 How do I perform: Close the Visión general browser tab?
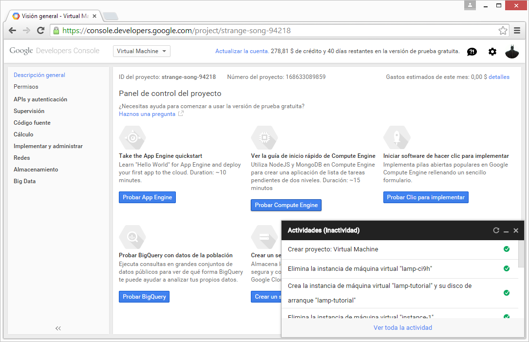[94, 16]
